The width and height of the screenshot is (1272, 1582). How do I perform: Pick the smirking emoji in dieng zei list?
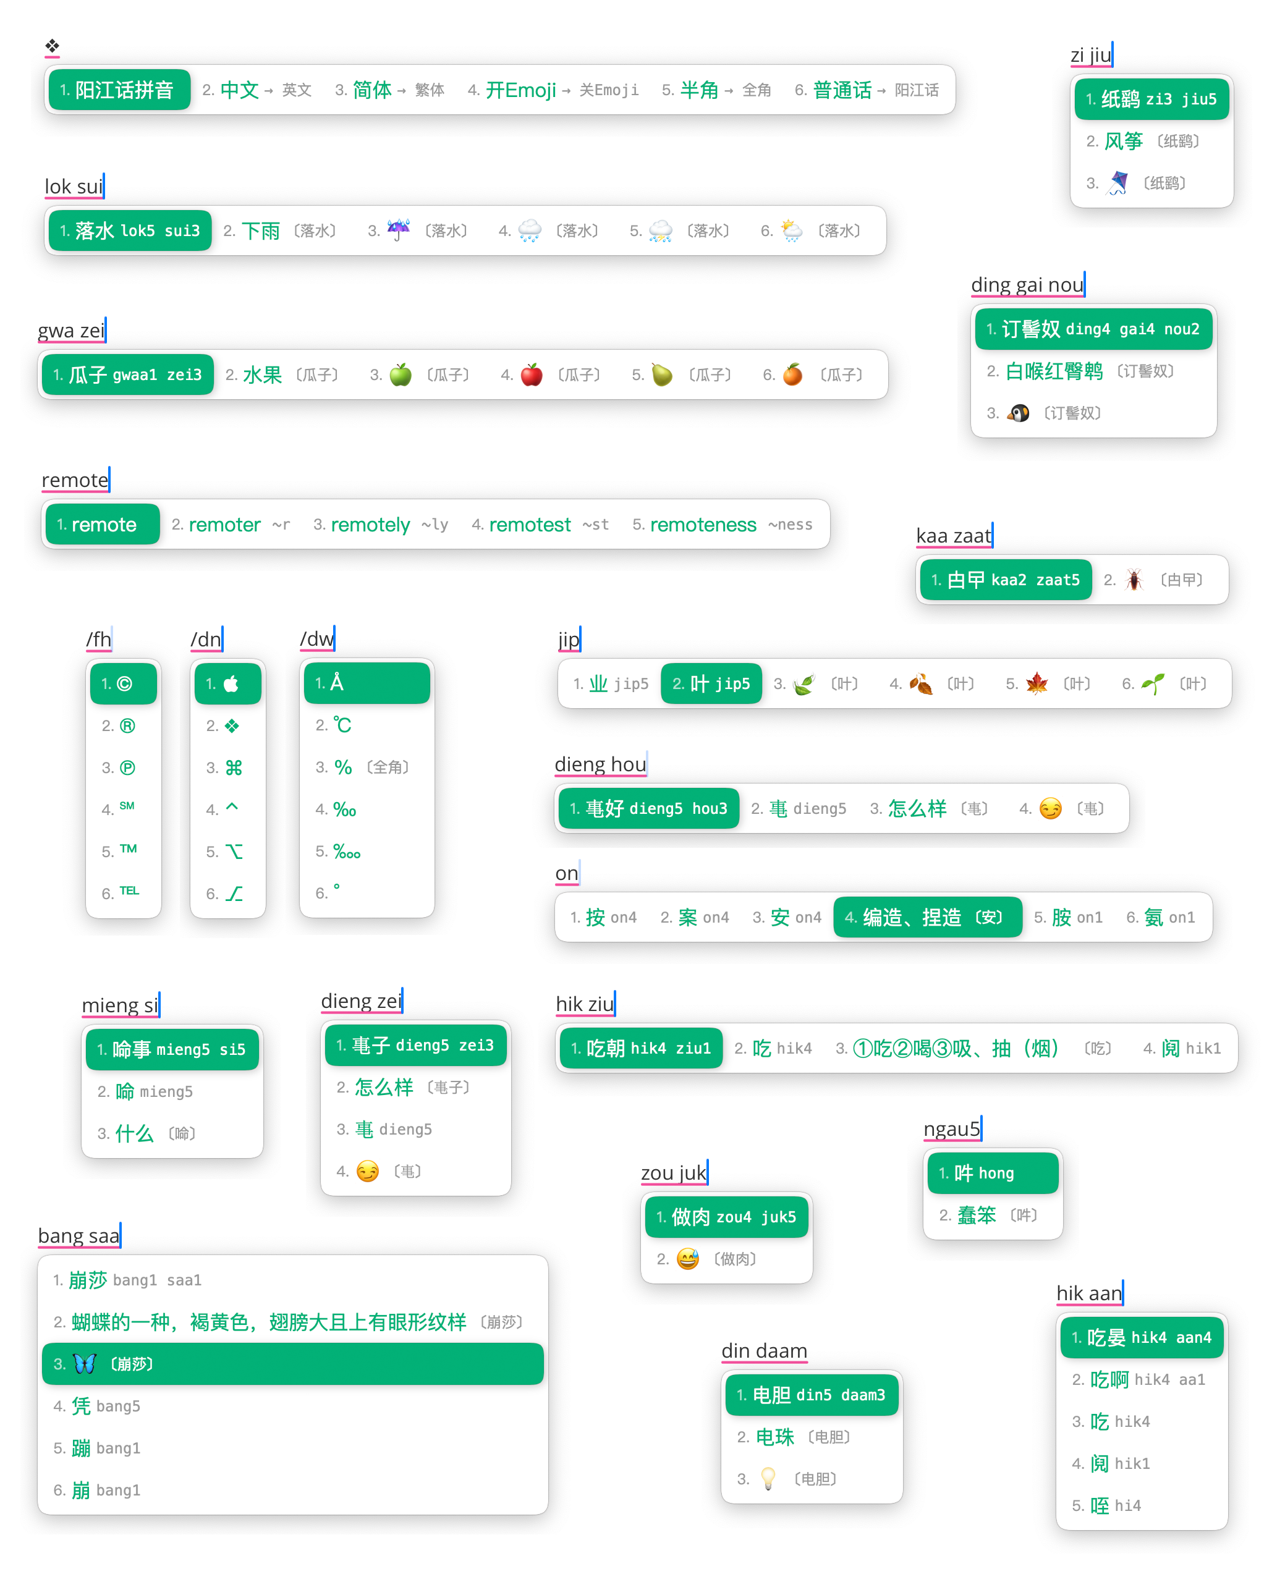click(368, 1170)
